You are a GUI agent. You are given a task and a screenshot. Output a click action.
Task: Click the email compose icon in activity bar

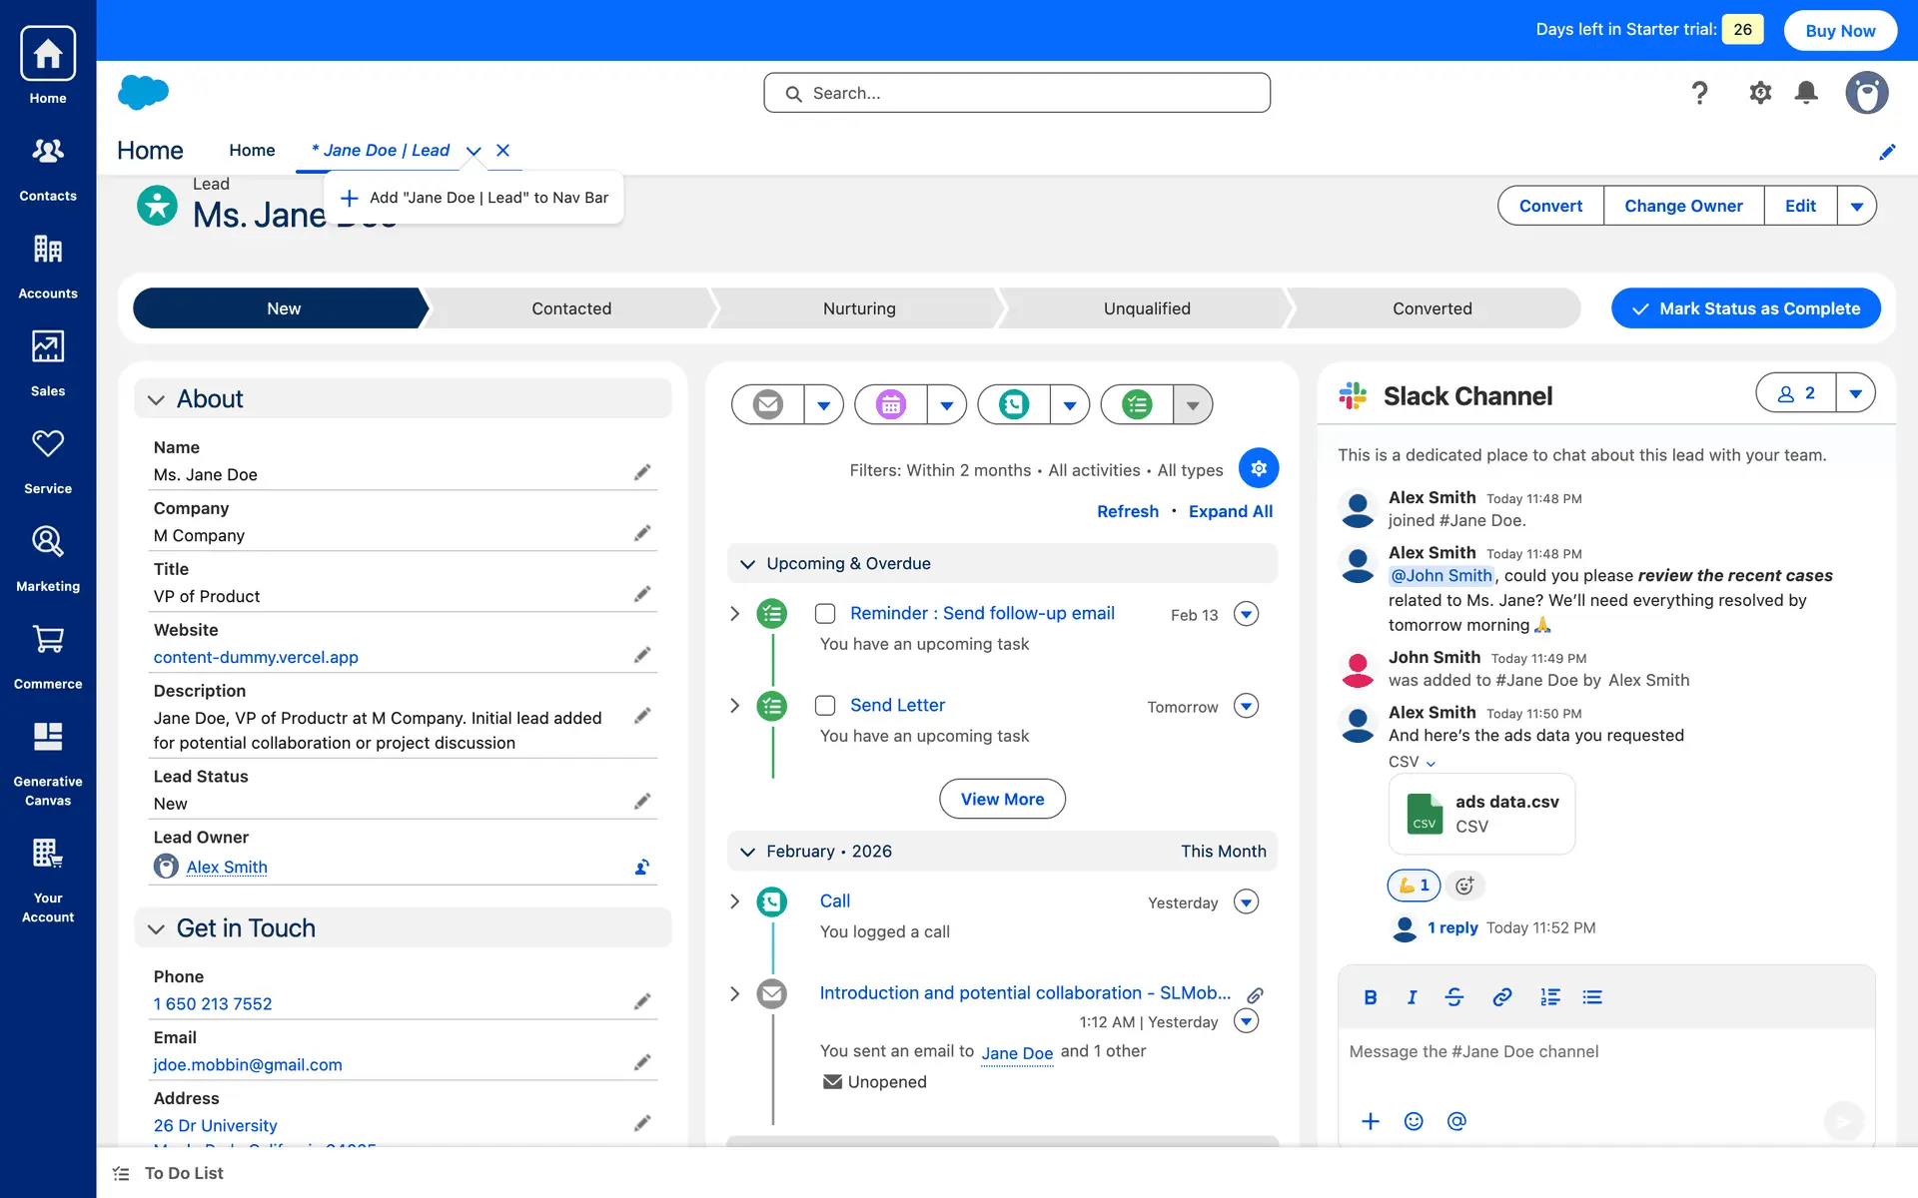click(768, 404)
